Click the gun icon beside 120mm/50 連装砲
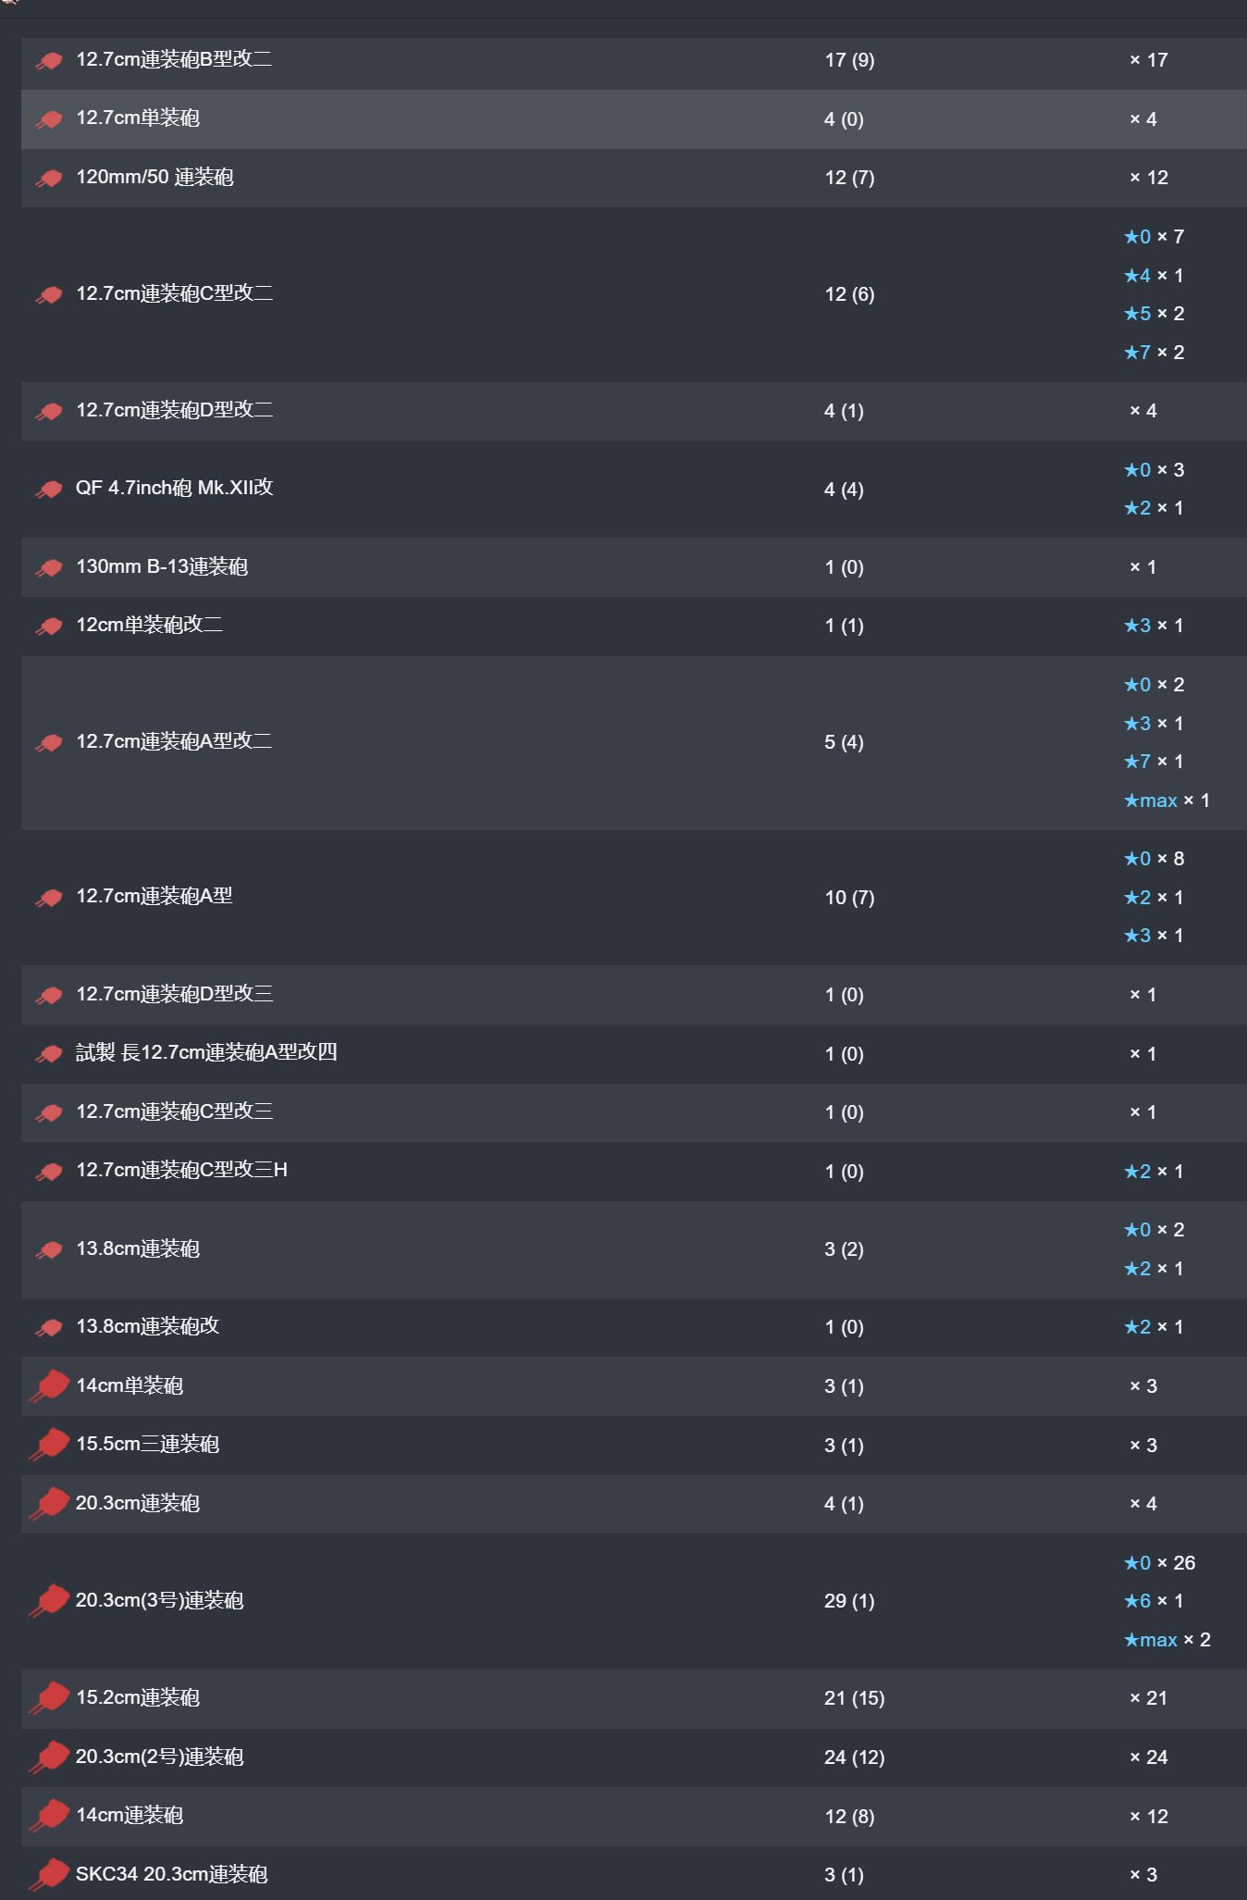The image size is (1247, 1900). coord(49,179)
